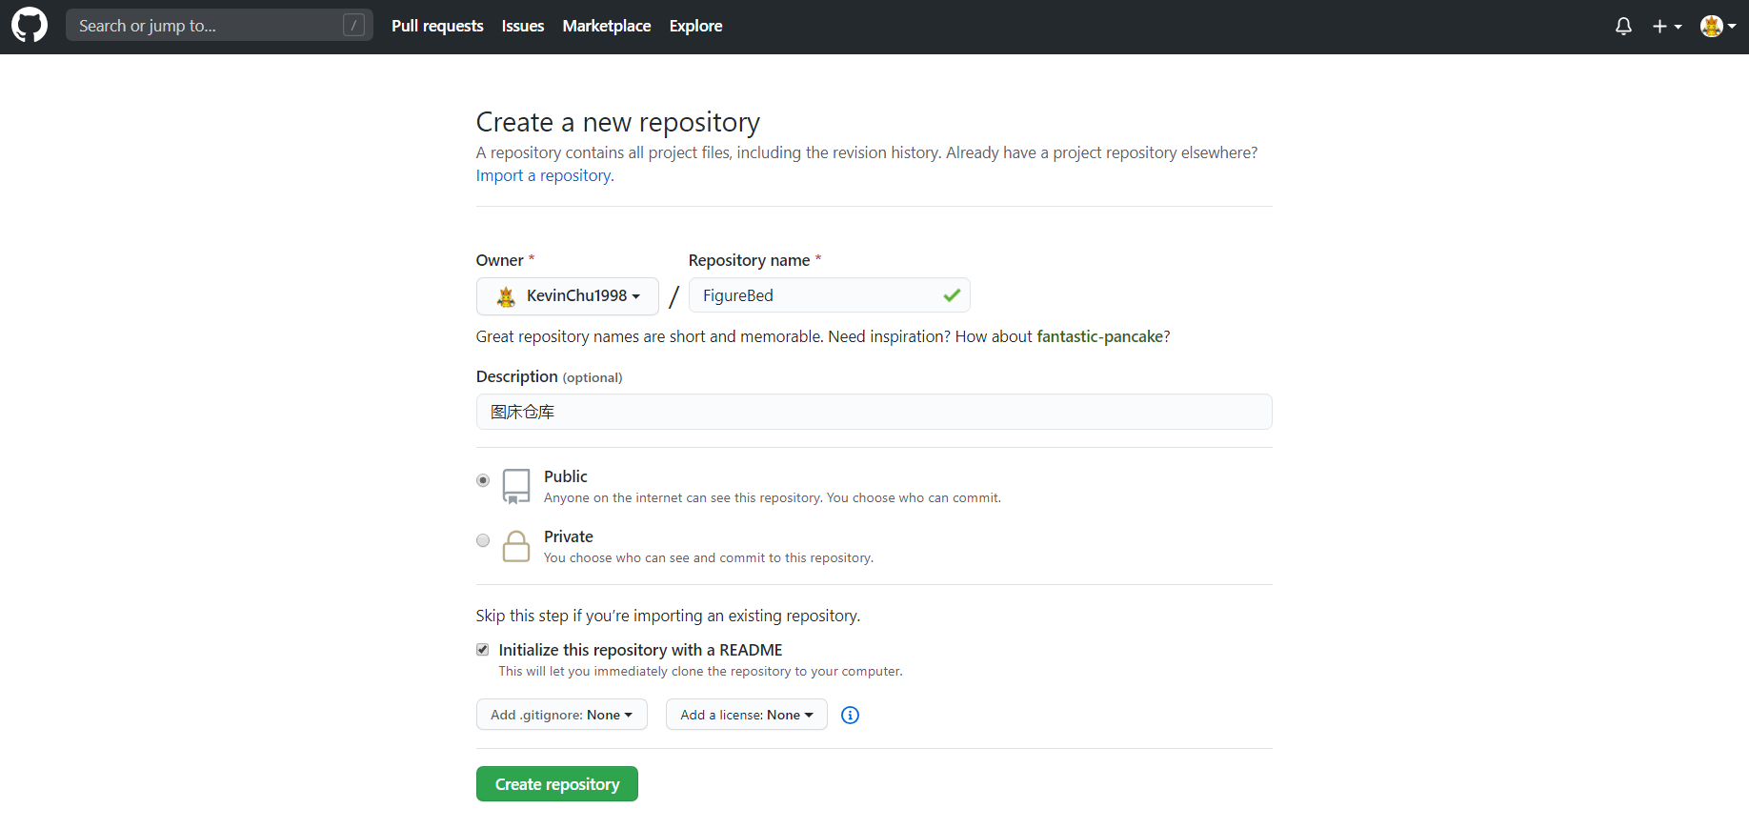Click the green checkmark in repository name
This screenshot has height=829, width=1749.
tap(951, 295)
